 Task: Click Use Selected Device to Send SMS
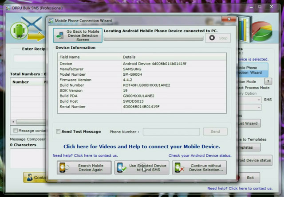coord(142,167)
